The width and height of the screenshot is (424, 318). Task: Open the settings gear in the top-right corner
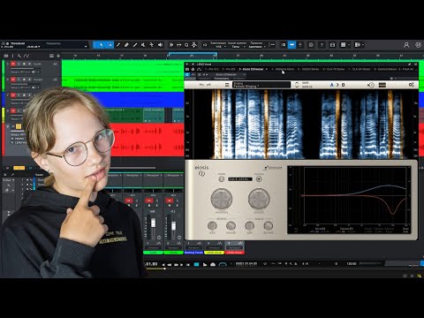(418, 45)
